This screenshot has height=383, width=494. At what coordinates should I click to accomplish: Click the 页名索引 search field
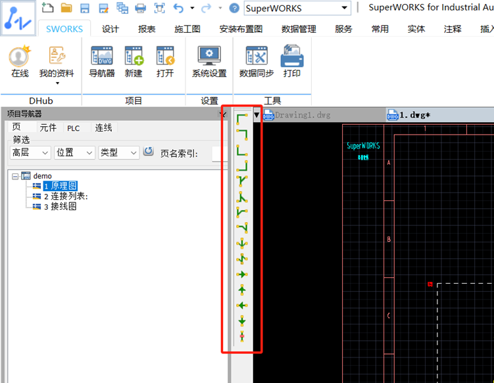220,154
